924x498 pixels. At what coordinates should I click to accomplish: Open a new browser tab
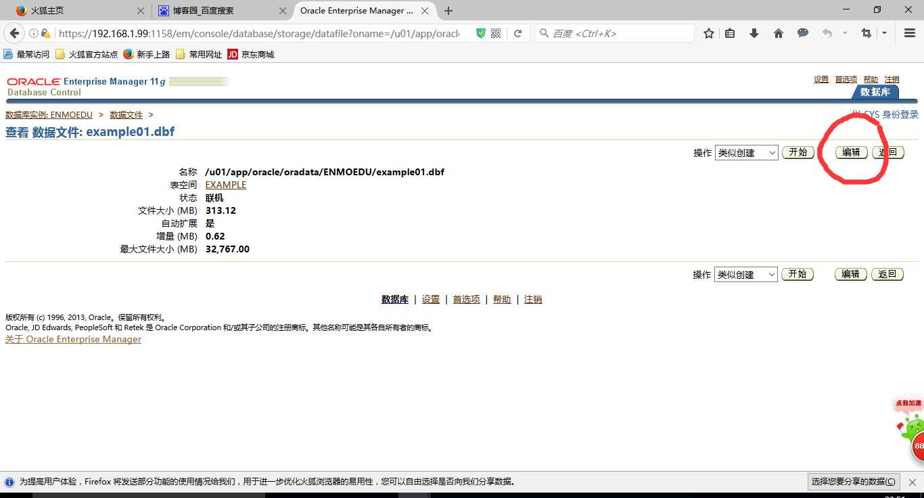coord(448,11)
